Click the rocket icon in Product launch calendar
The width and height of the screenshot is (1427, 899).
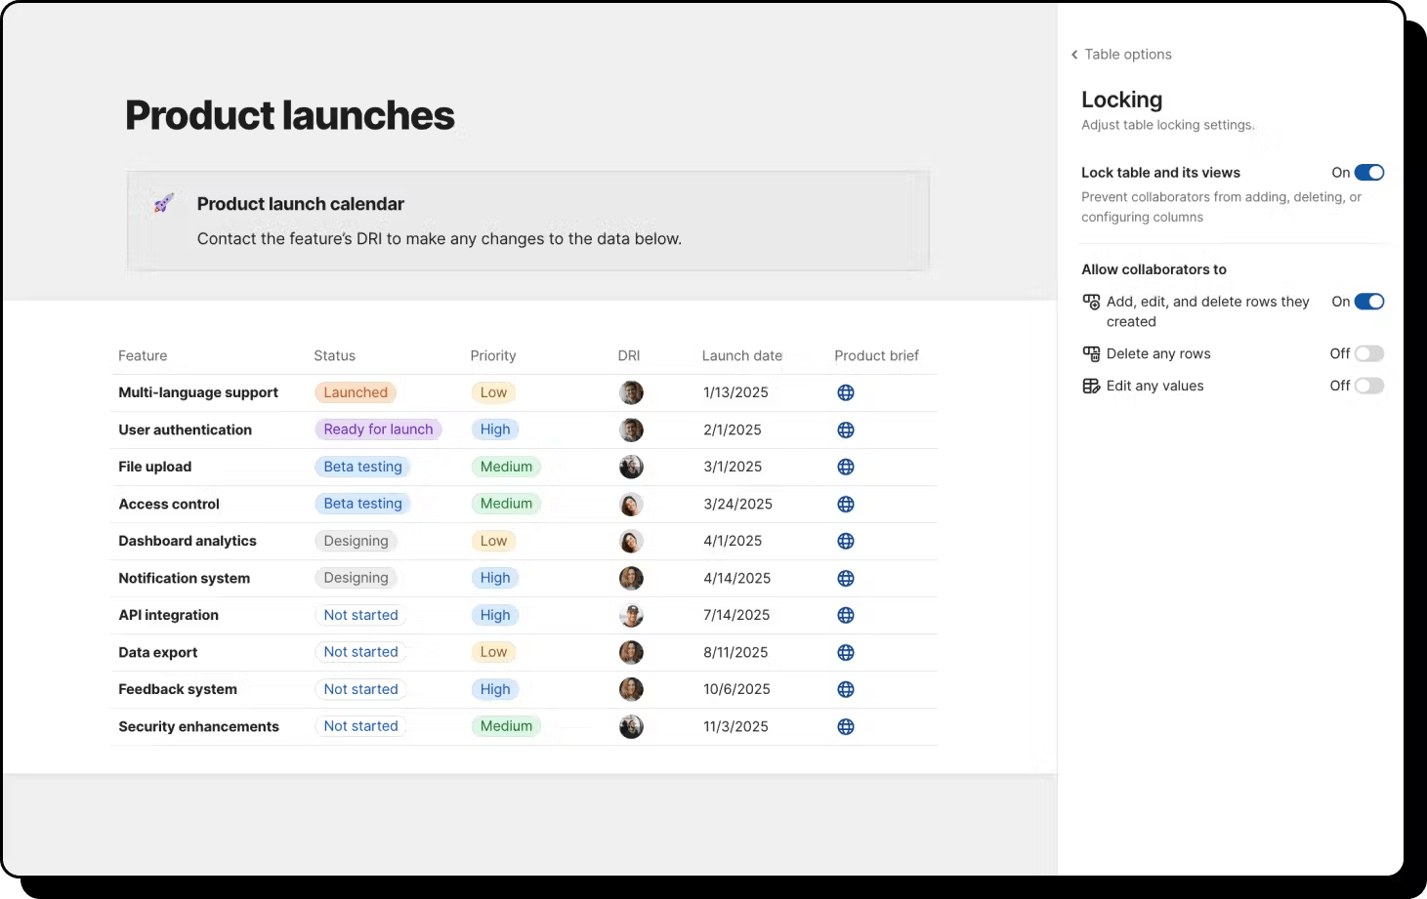(164, 203)
